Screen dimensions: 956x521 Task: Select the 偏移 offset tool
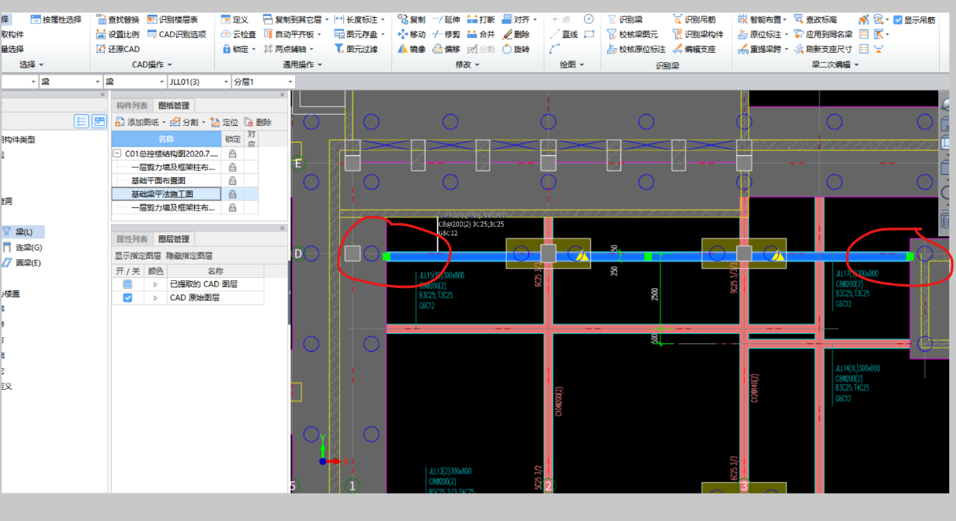447,49
